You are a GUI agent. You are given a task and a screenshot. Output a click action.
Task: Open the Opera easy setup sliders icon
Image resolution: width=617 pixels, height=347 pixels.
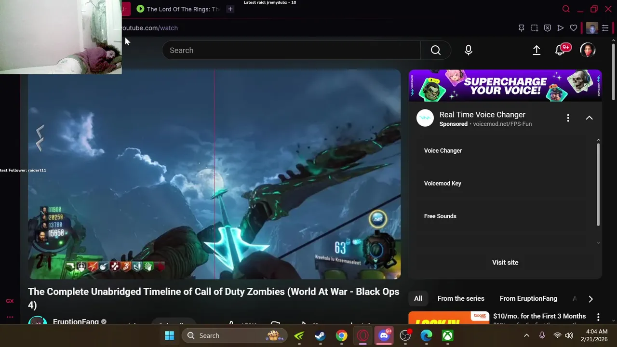point(605,28)
